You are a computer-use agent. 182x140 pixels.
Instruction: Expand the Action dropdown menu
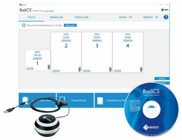(125, 17)
